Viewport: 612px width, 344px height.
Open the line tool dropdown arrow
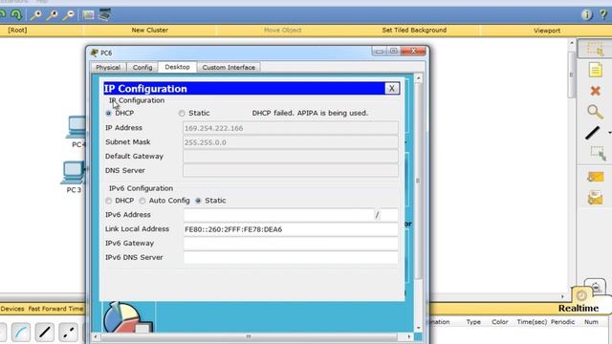tap(609, 133)
